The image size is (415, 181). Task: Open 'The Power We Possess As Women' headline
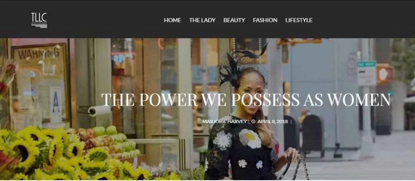tap(246, 100)
